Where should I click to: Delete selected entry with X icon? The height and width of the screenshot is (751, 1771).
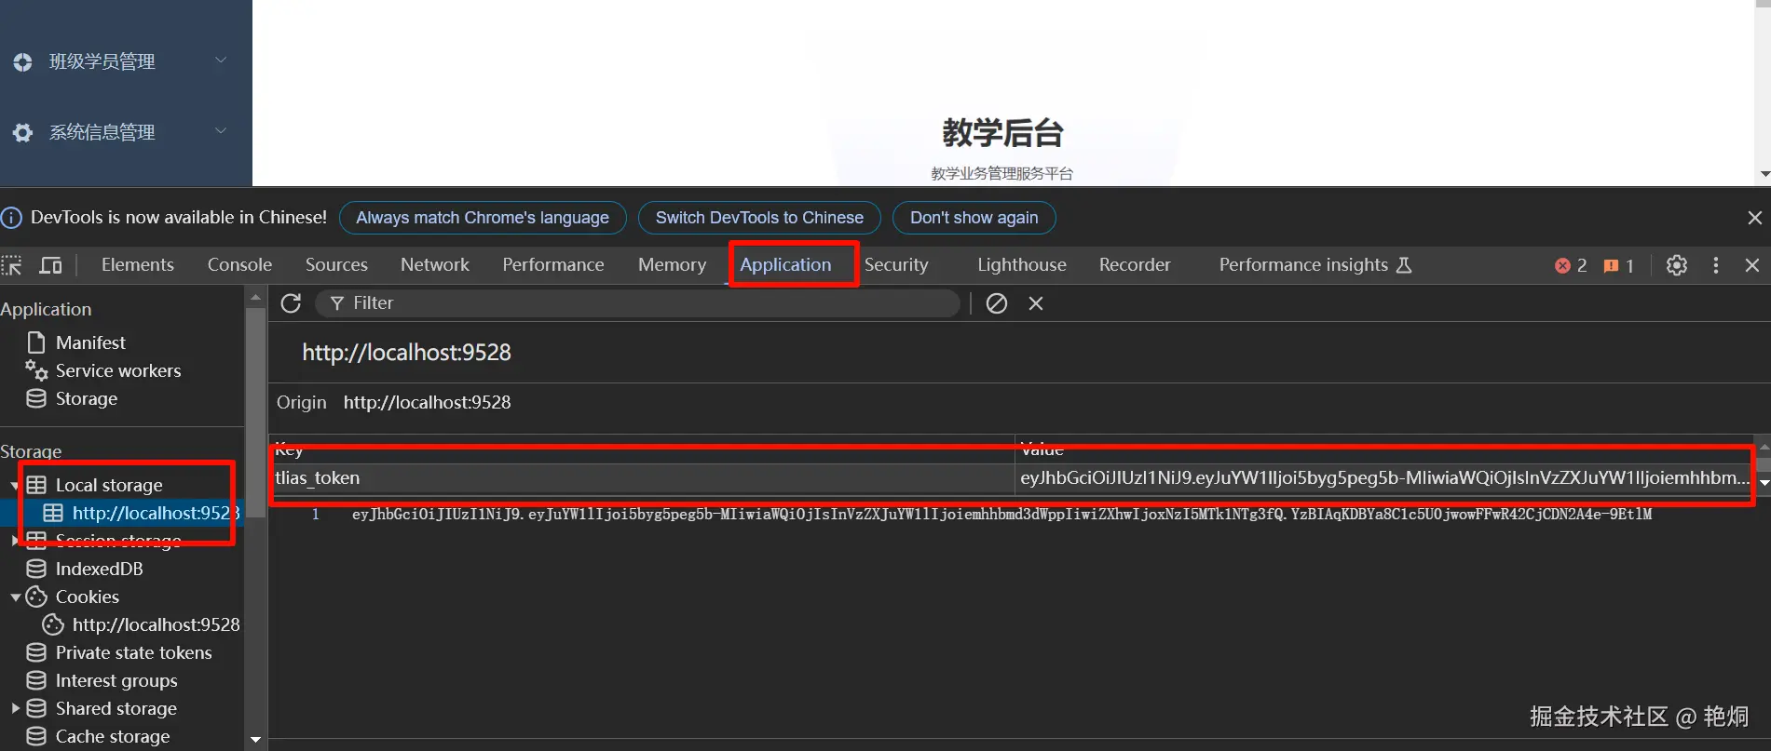pos(1036,303)
